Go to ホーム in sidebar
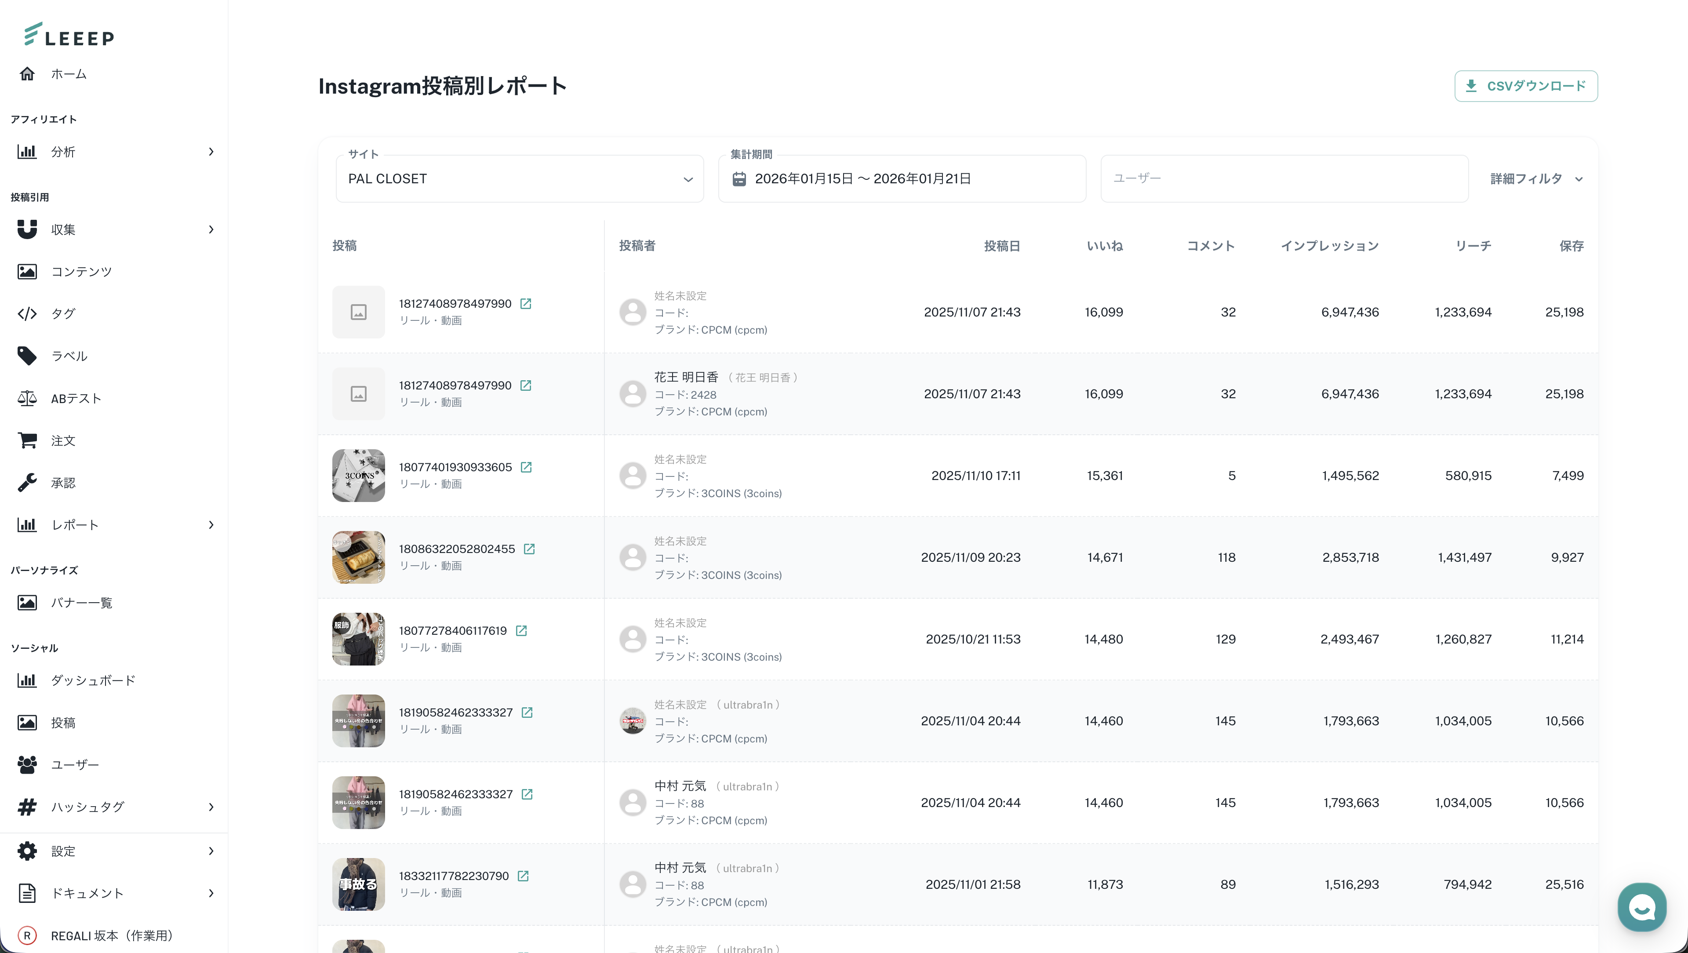This screenshot has height=953, width=1688. [x=68, y=74]
